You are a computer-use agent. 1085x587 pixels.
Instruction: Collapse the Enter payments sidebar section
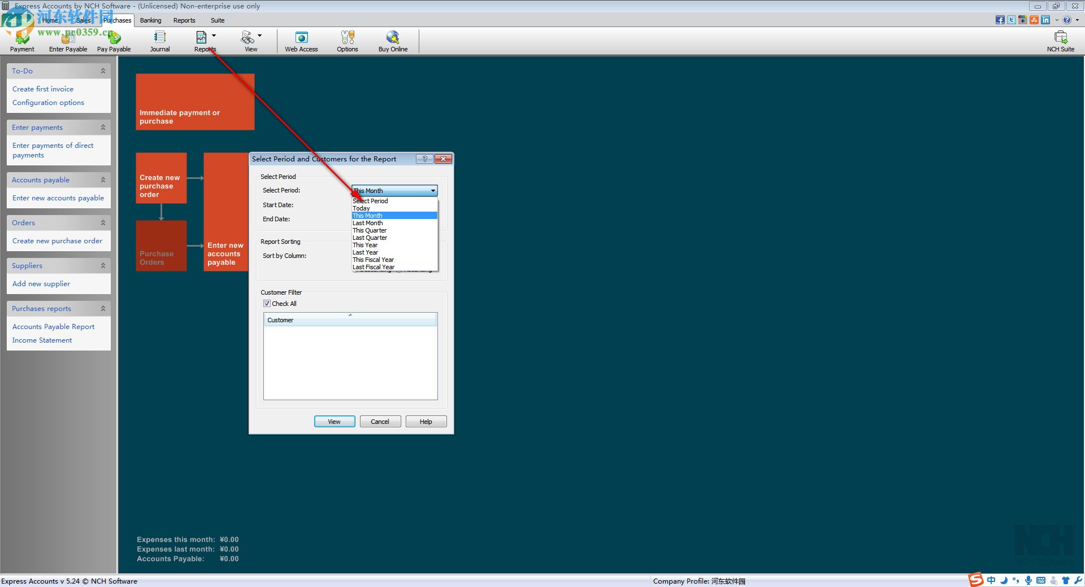[103, 128]
